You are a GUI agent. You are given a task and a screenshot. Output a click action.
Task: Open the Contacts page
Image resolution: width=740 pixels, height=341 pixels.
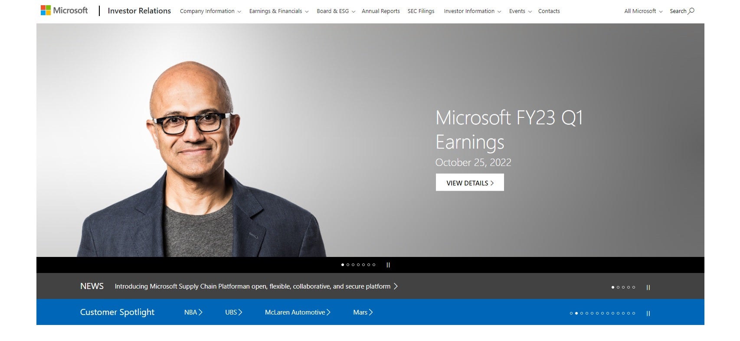click(549, 11)
